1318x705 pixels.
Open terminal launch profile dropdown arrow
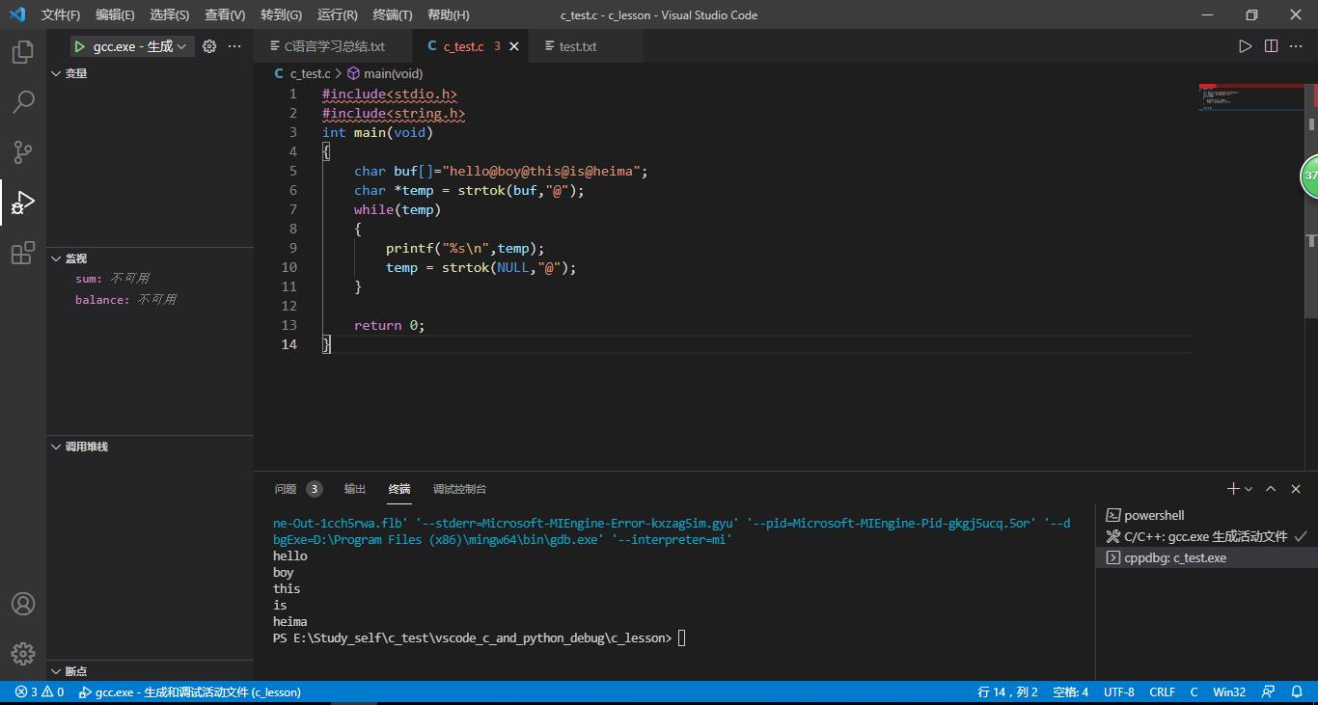pyautogui.click(x=1249, y=489)
